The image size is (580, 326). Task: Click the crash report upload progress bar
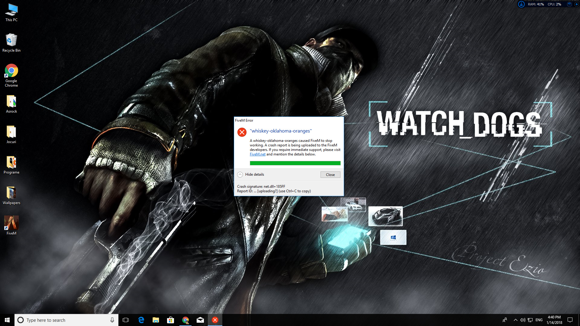tap(295, 163)
